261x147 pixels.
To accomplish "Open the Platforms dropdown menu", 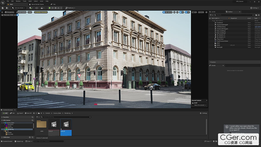I will pyautogui.click(x=70, y=8).
